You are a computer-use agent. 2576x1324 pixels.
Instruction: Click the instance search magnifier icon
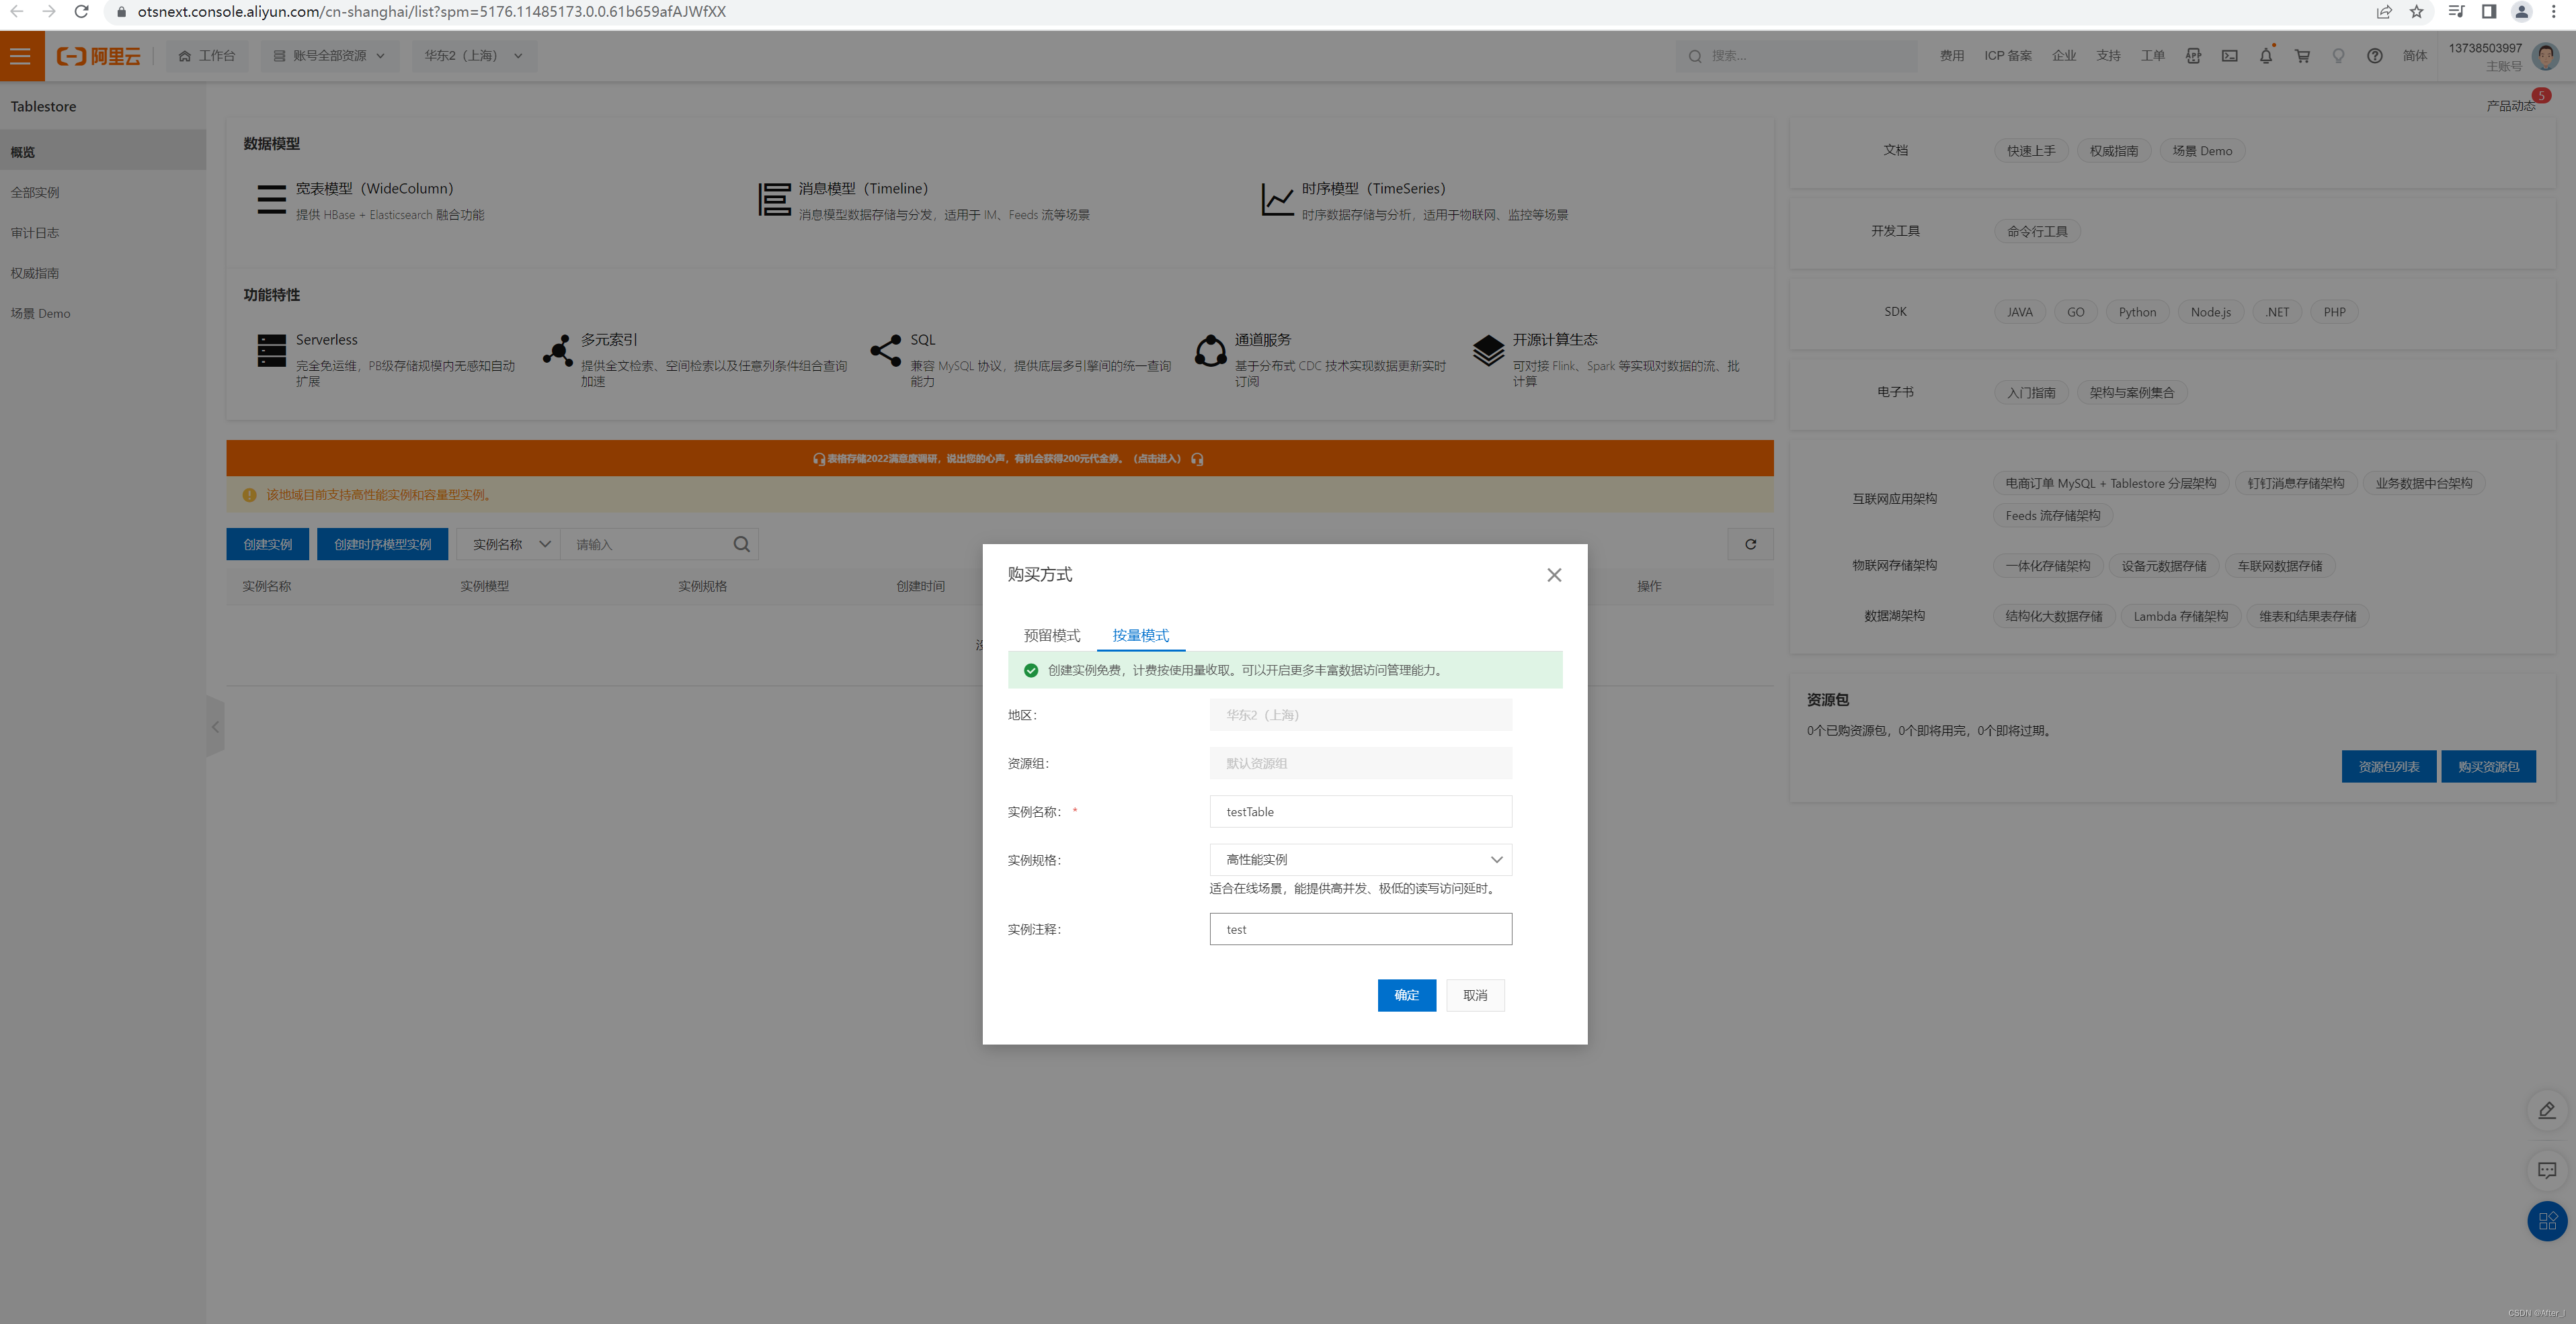pos(741,545)
